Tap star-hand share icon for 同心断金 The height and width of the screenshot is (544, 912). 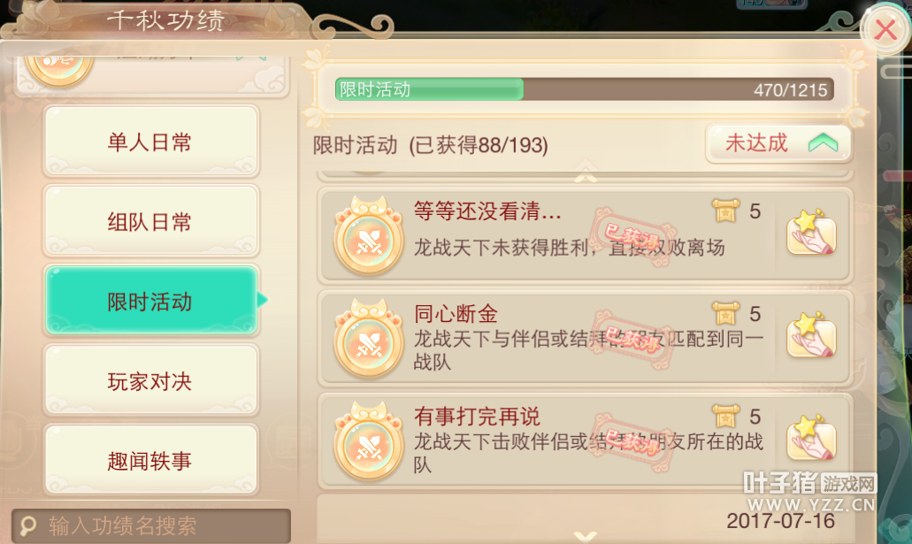(x=811, y=336)
